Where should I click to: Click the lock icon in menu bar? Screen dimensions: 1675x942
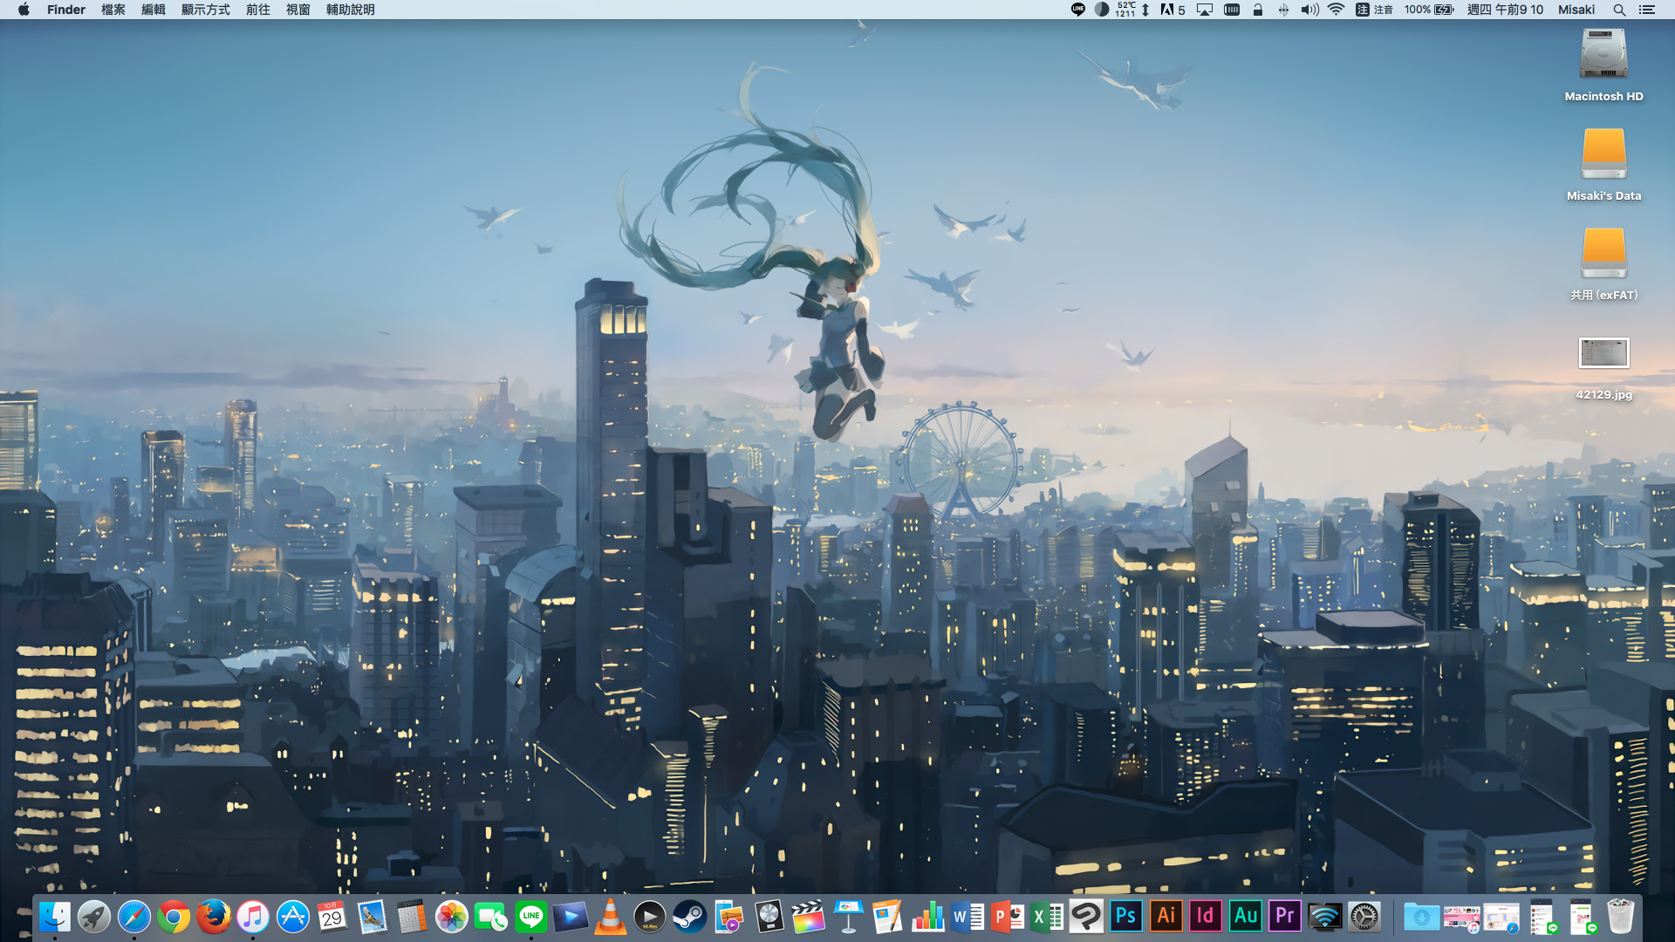(x=1257, y=10)
